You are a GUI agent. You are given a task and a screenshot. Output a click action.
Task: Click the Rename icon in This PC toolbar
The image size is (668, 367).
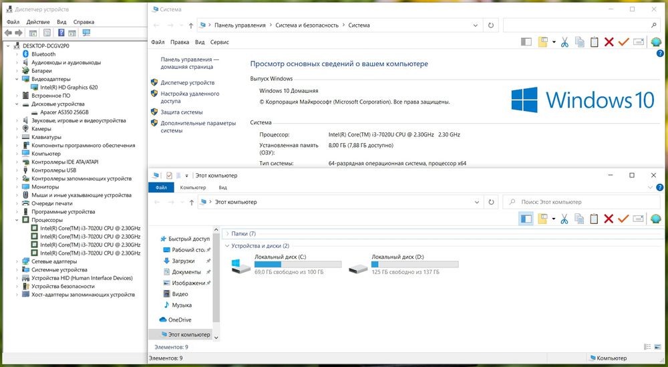(638, 219)
